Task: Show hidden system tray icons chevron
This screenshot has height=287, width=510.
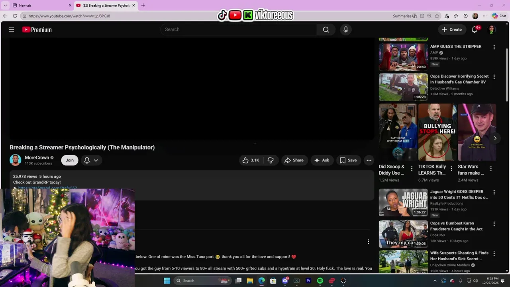Action: click(x=435, y=281)
